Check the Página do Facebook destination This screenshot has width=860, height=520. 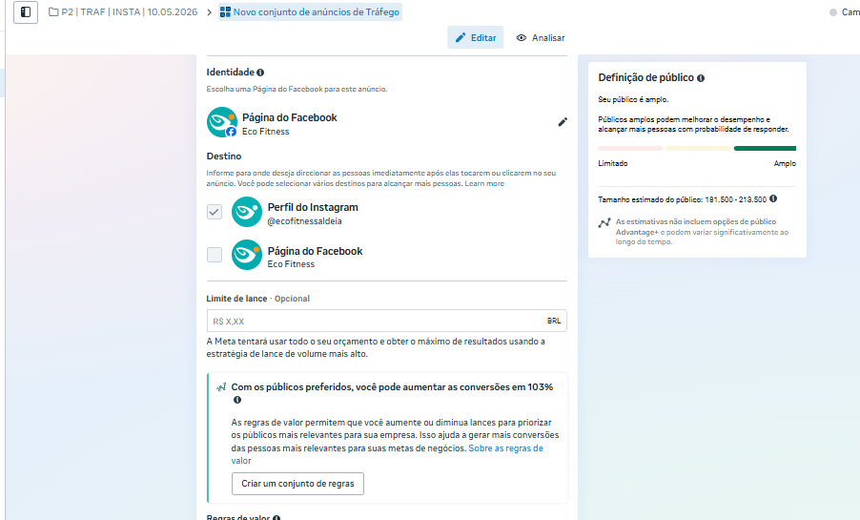point(215,255)
